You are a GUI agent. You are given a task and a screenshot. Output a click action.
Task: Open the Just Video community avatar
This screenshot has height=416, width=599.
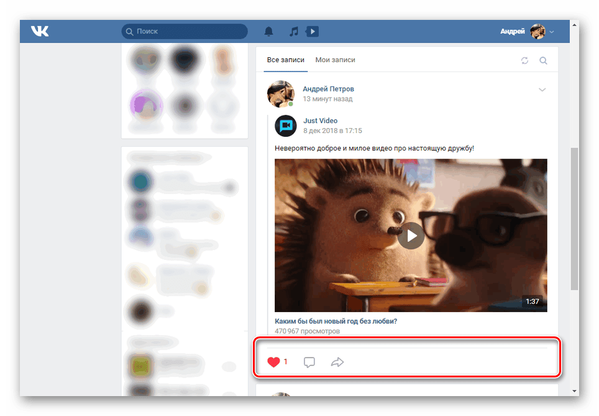coord(286,126)
